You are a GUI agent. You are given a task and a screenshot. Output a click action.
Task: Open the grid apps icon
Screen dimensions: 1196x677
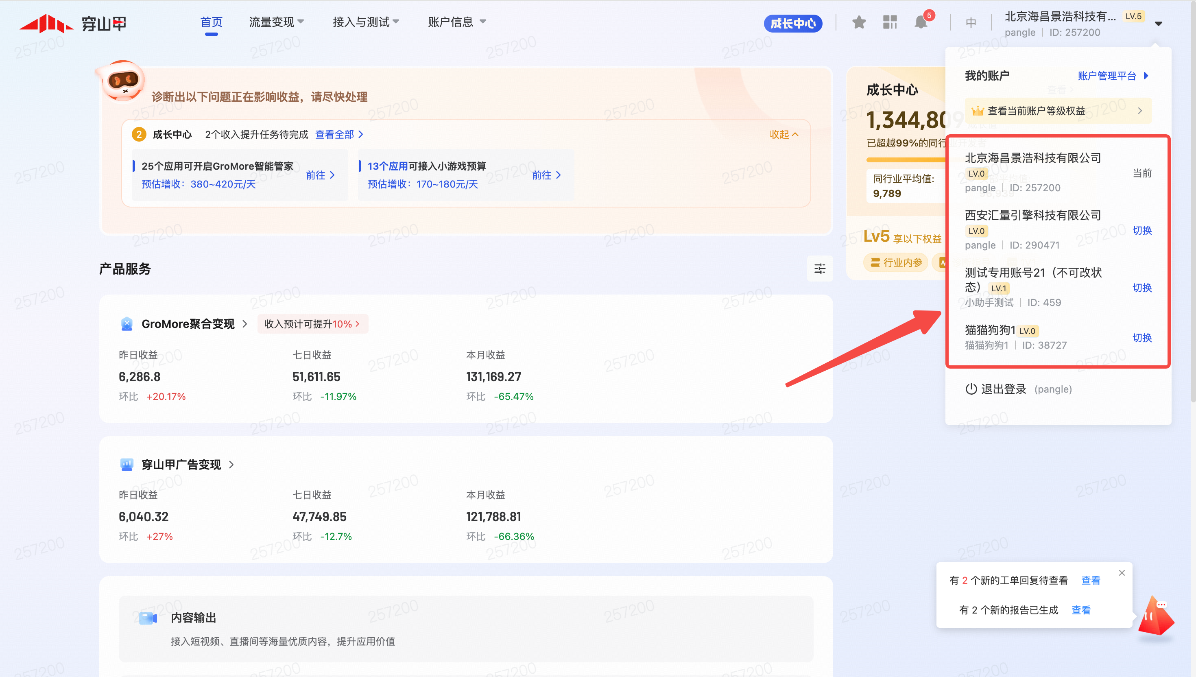point(890,22)
